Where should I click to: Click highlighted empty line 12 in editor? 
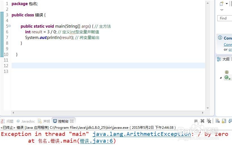[x=108, y=66]
